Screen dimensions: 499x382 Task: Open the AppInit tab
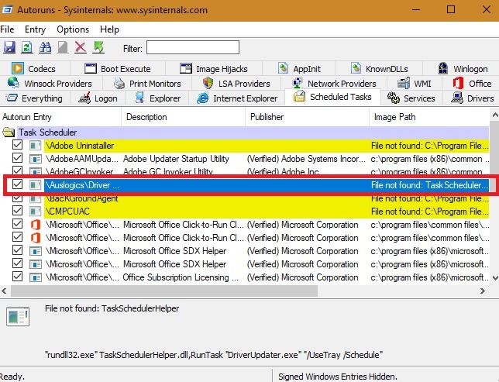click(299, 68)
